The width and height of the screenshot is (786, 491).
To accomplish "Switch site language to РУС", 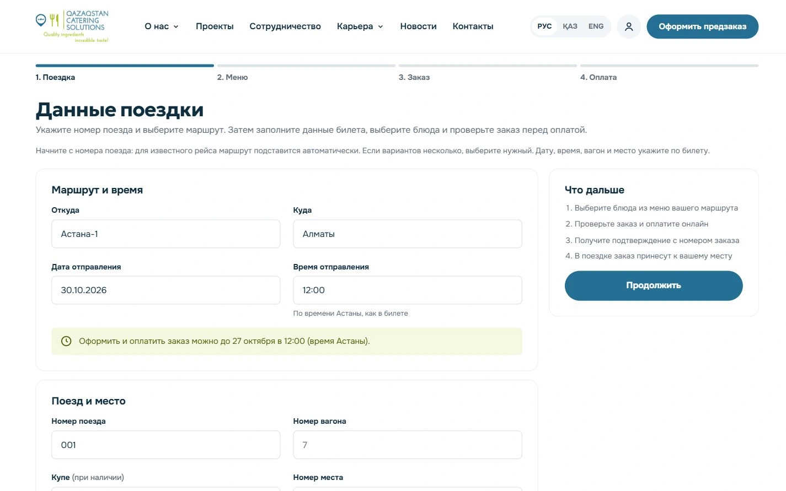I will pos(544,26).
